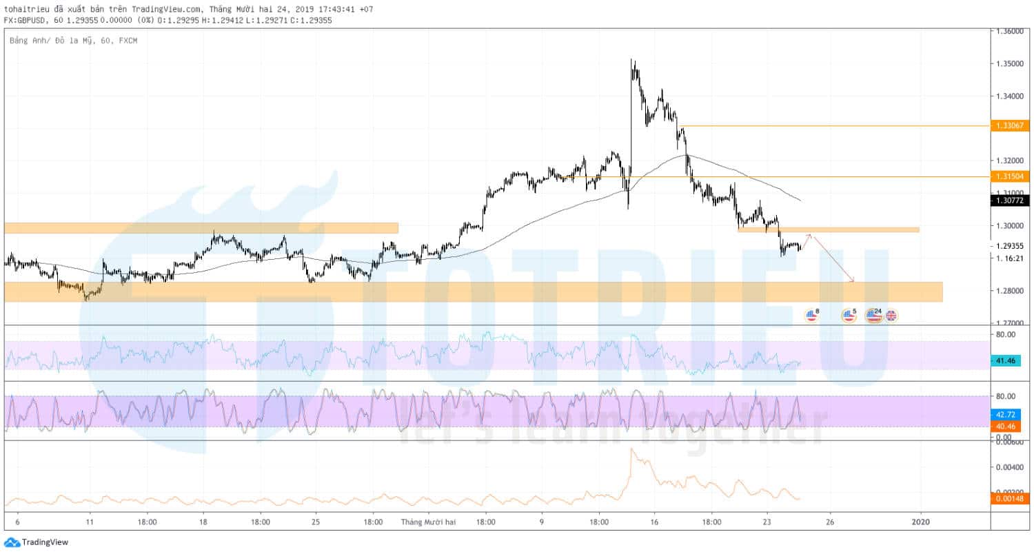Click the economic event icon marked 5
The width and height of the screenshot is (1034, 554).
pos(848,316)
